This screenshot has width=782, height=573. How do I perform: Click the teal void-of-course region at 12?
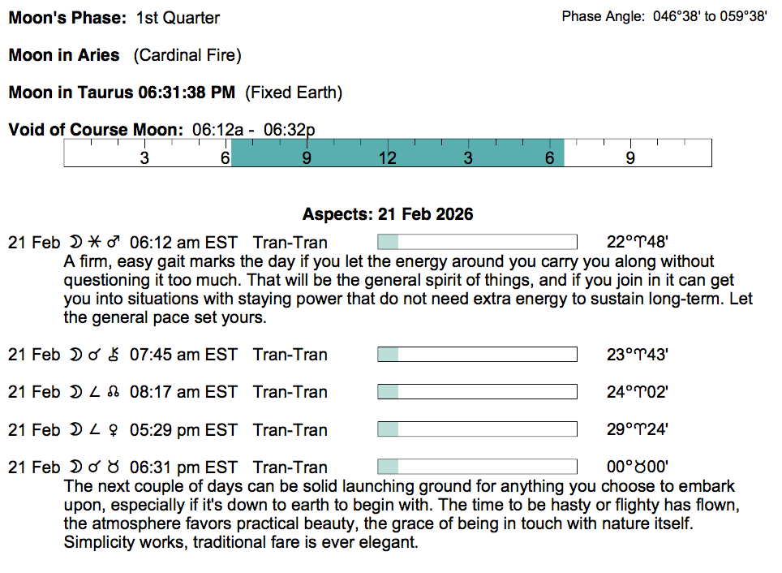(388, 153)
